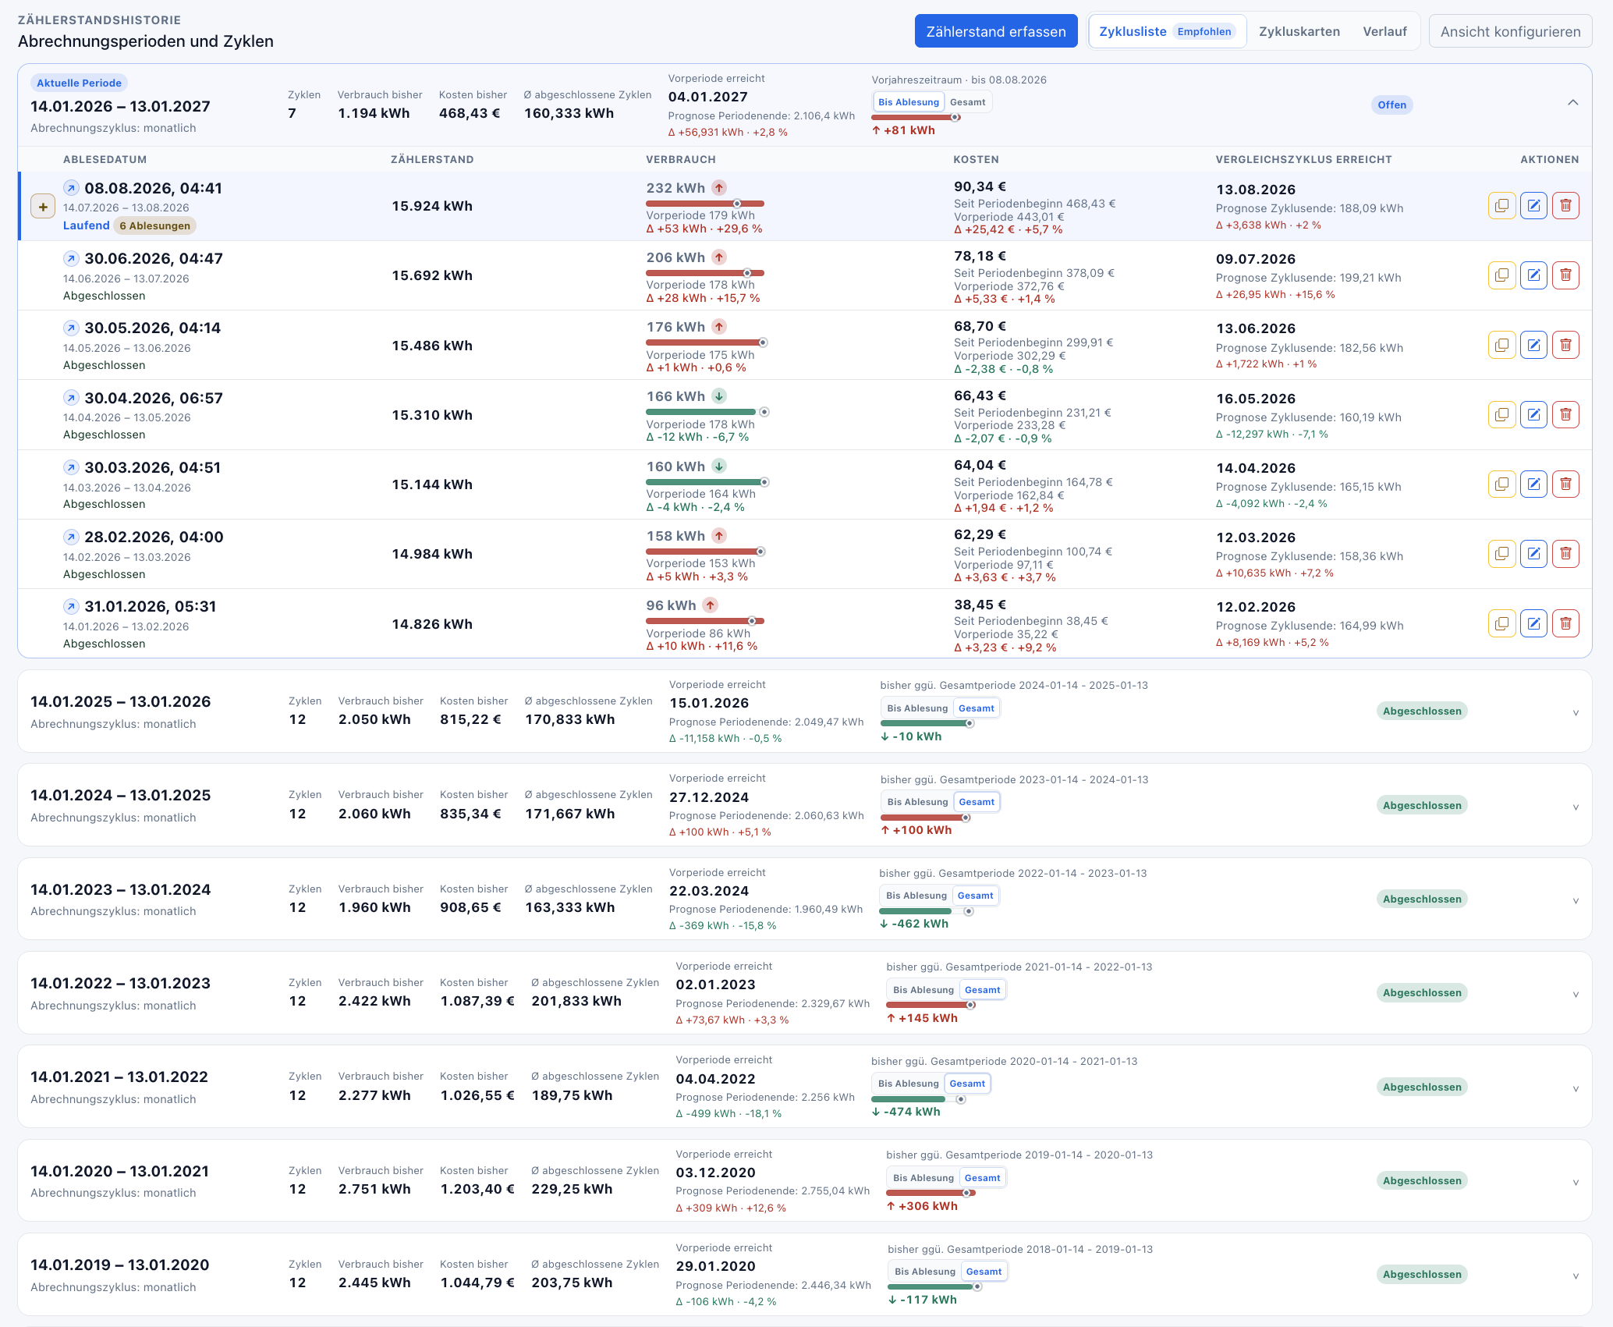Click trash icon for 30.04.2026 reading
The width and height of the screenshot is (1613, 1327).
point(1565,414)
